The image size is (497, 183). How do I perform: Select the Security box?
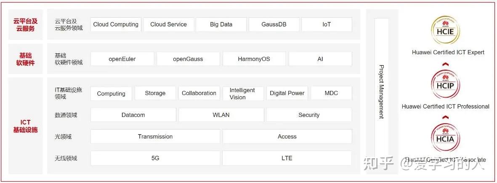click(309, 115)
